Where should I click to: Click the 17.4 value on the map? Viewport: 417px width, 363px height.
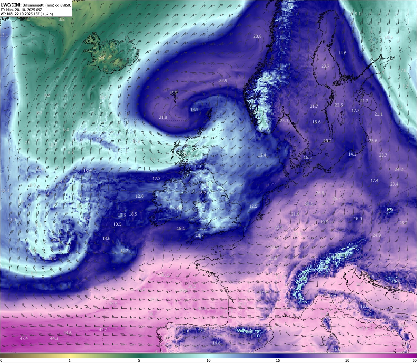(x=374, y=180)
